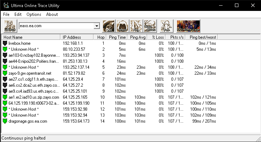Select the ae1.er2.iad10.us.zip.zayo.com host name
261x142 pixels.
[34, 97]
